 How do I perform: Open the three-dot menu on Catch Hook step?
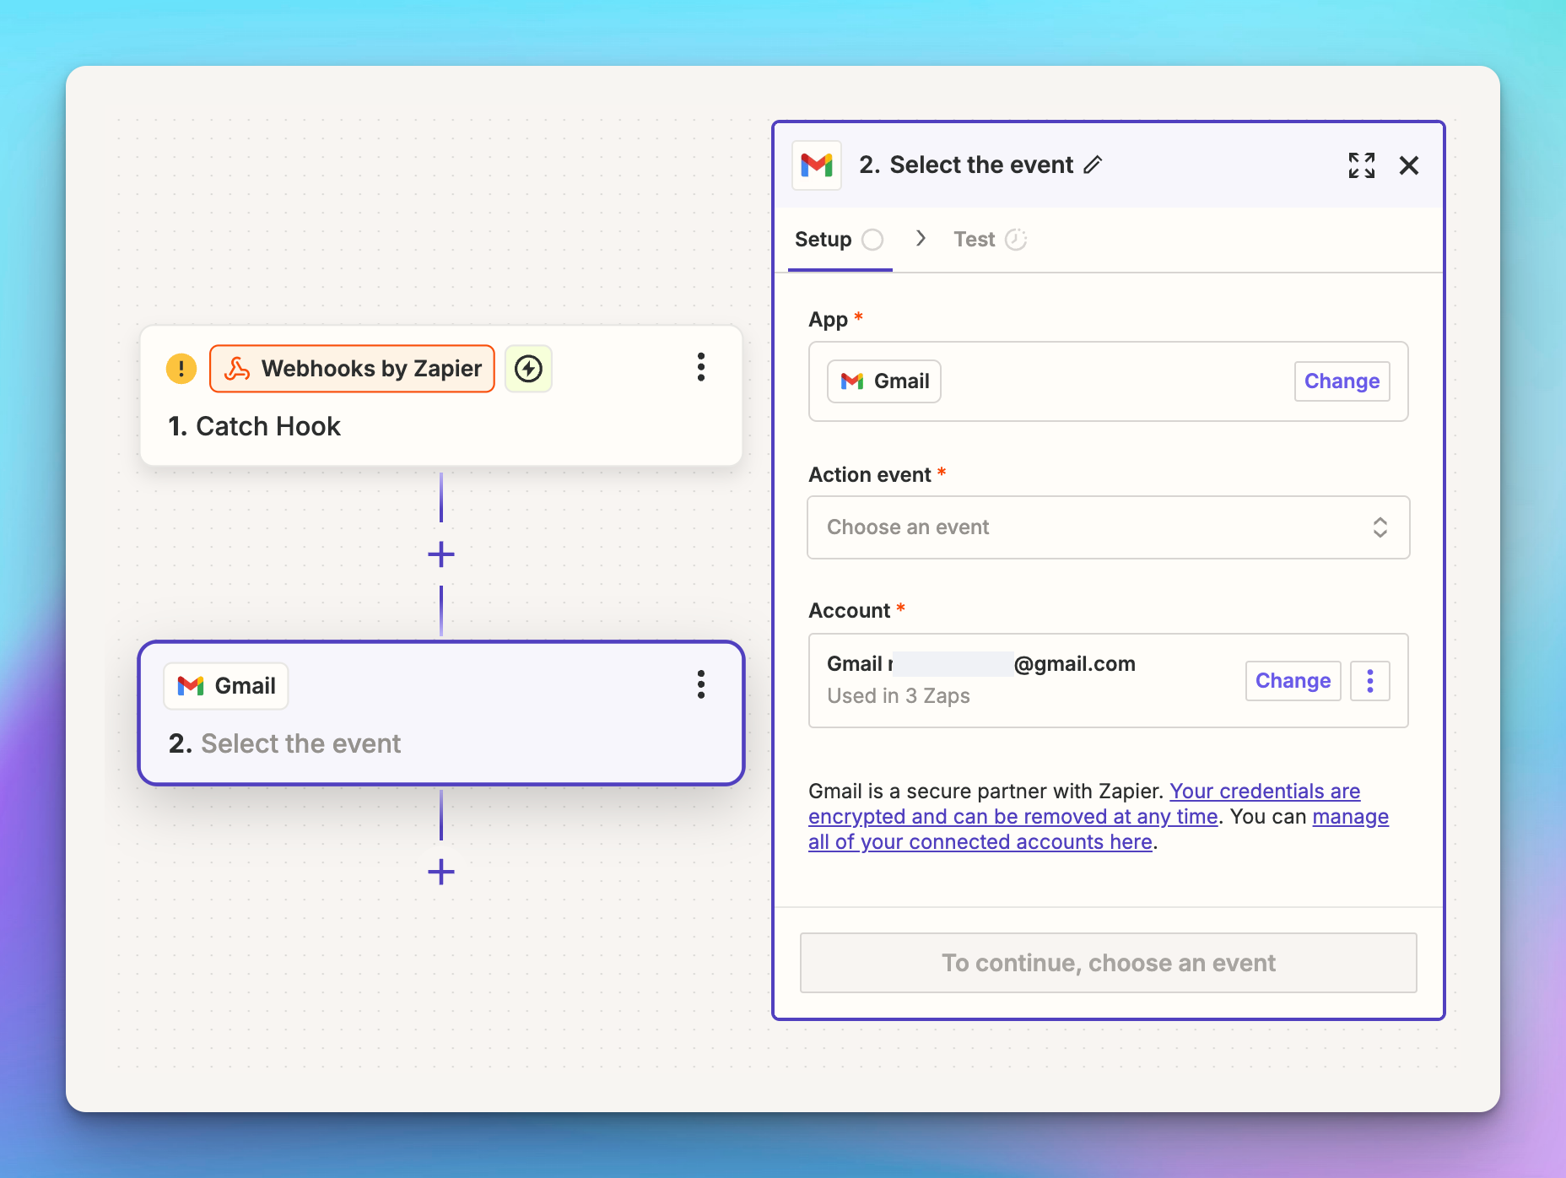point(700,367)
